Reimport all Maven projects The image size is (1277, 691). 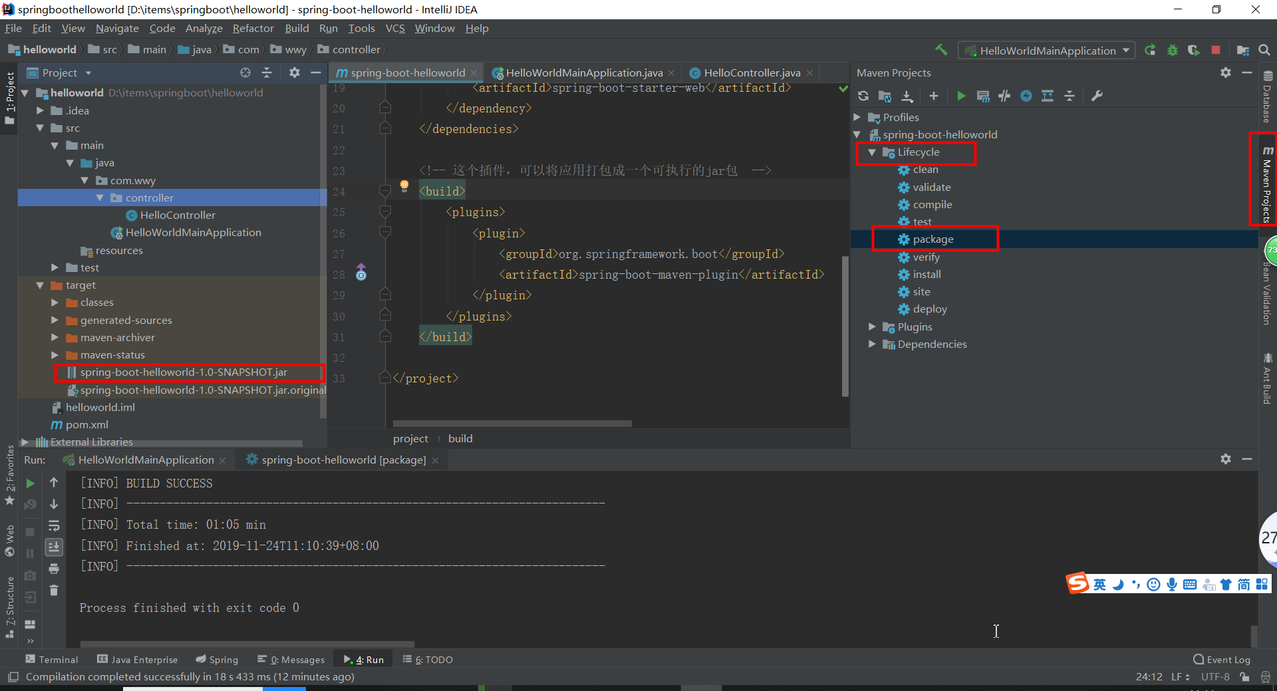click(863, 96)
